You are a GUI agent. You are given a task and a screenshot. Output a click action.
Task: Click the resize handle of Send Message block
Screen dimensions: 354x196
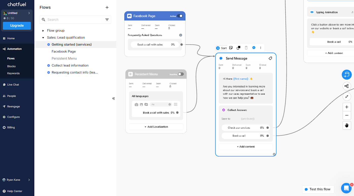click(x=274, y=154)
